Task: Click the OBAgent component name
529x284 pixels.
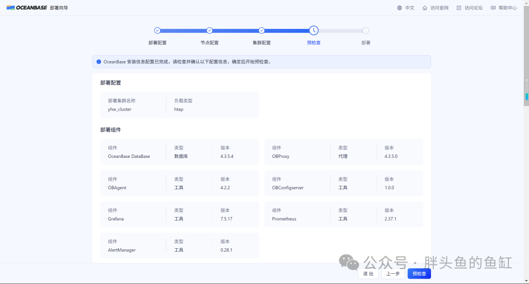Action: [117, 188]
